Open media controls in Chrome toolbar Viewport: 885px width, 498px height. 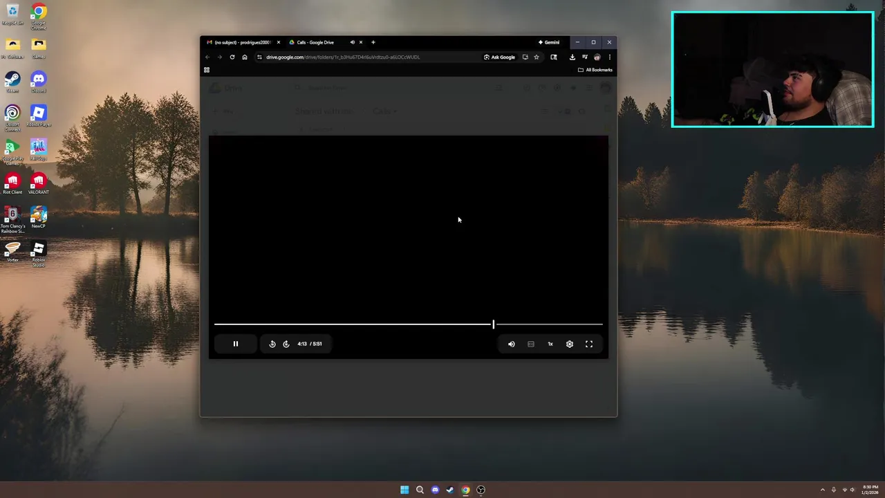click(x=585, y=57)
